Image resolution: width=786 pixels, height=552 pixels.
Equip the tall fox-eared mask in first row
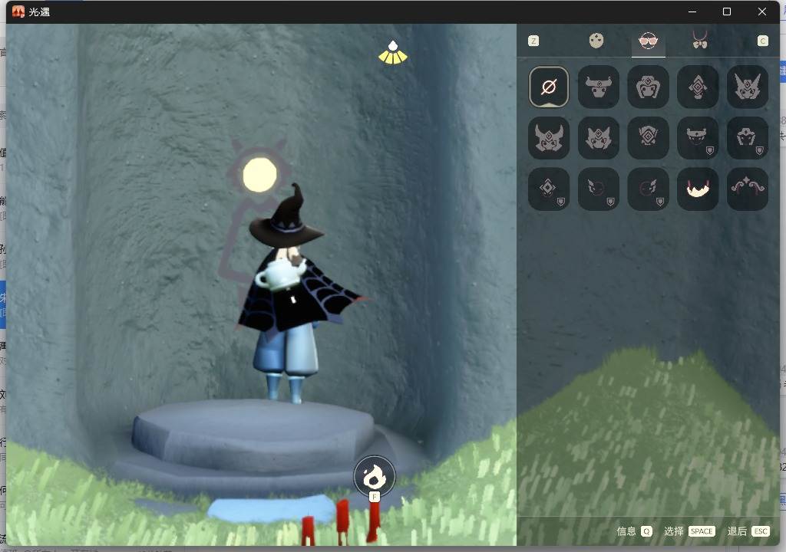(747, 87)
